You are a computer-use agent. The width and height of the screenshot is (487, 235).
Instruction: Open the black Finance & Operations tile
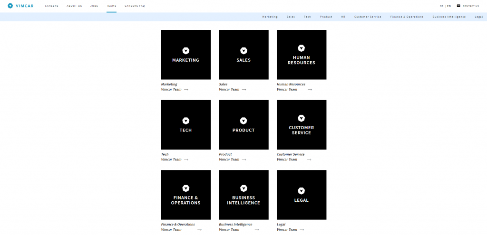click(x=186, y=195)
